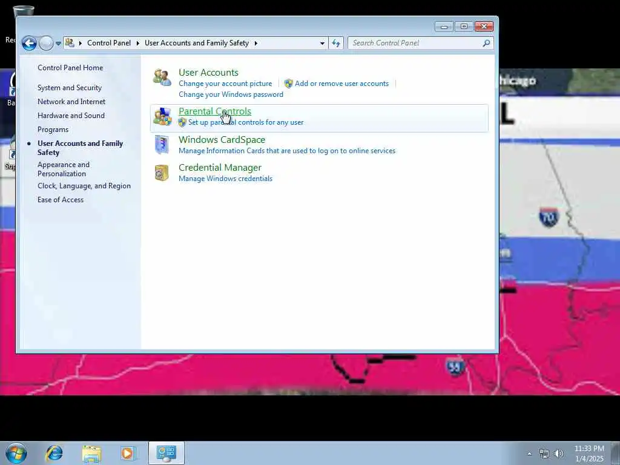The width and height of the screenshot is (620, 465).
Task: Click User Accounts and Family Safety breadcrumb
Action: click(197, 43)
